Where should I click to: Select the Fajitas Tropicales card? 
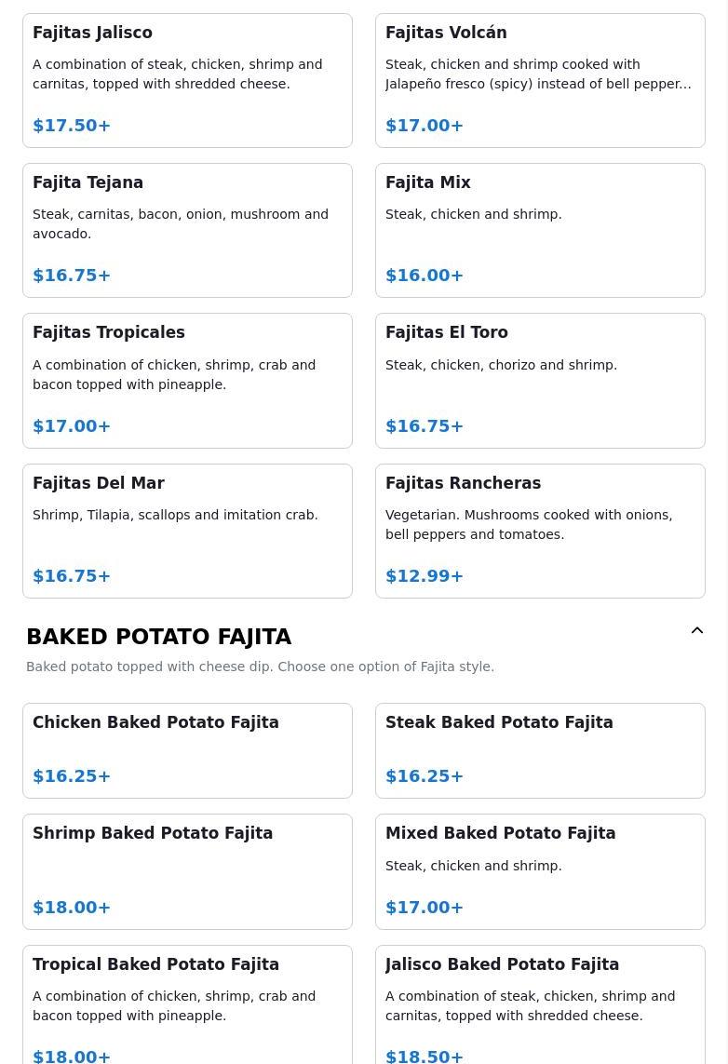(187, 380)
